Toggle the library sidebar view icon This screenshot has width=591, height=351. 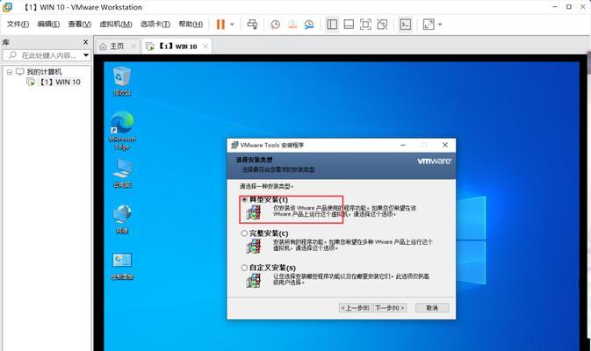click(x=332, y=25)
